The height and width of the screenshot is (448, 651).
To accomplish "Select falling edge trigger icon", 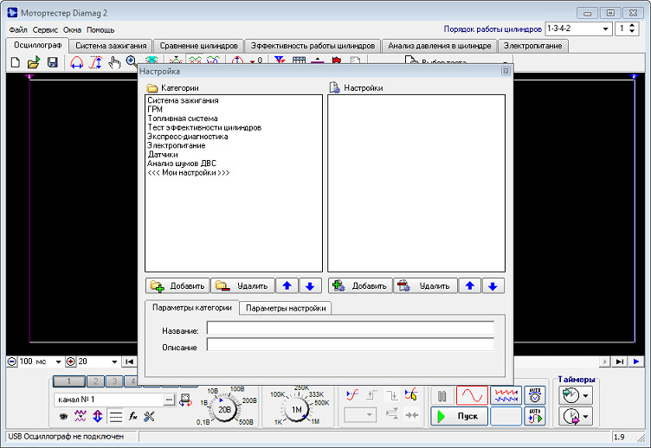I will [x=391, y=395].
